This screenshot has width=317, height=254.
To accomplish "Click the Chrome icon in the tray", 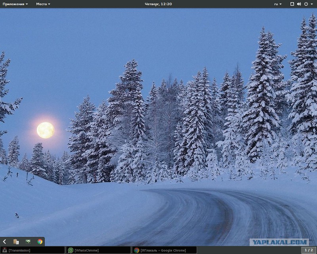I will tap(40, 241).
